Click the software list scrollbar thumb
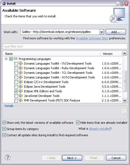Image resolution: width=130 pixels, height=165 pixels. coord(125,81)
